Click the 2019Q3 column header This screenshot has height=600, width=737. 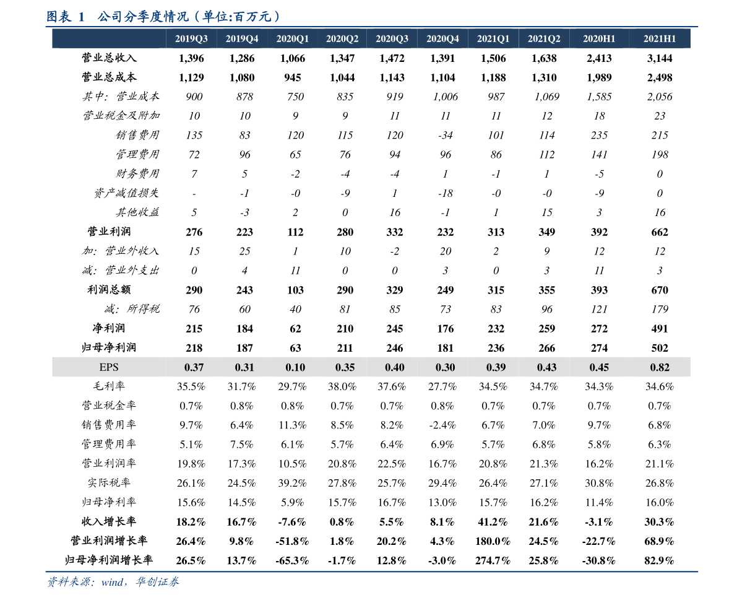pyautogui.click(x=191, y=38)
